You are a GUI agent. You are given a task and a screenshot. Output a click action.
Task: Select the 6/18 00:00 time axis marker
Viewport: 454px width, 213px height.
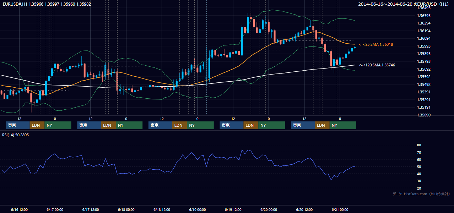(126, 210)
